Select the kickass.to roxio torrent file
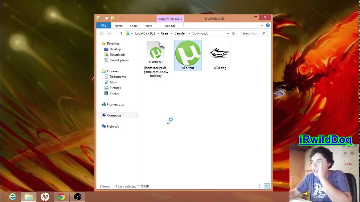360x202 pixels. coord(156,59)
